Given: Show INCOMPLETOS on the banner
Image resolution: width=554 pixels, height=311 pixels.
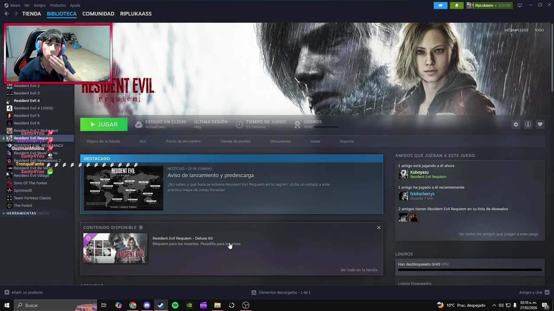Looking at the screenshot, I should pos(516,30).
